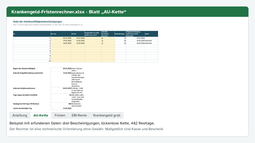Viewport: 255px width, 143px height.
Task: Click the AU von column header
Action: pyautogui.click(x=61, y=34)
